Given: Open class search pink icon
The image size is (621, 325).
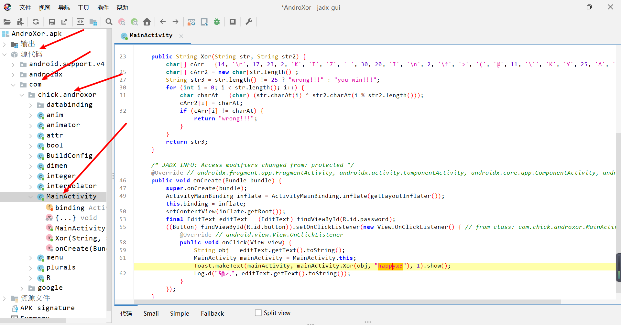Looking at the screenshot, I should pos(122,22).
